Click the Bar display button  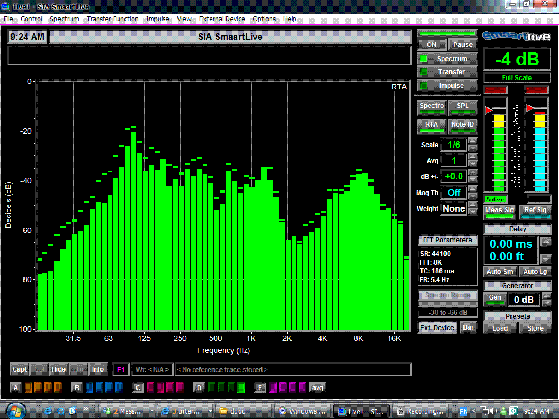(468, 328)
